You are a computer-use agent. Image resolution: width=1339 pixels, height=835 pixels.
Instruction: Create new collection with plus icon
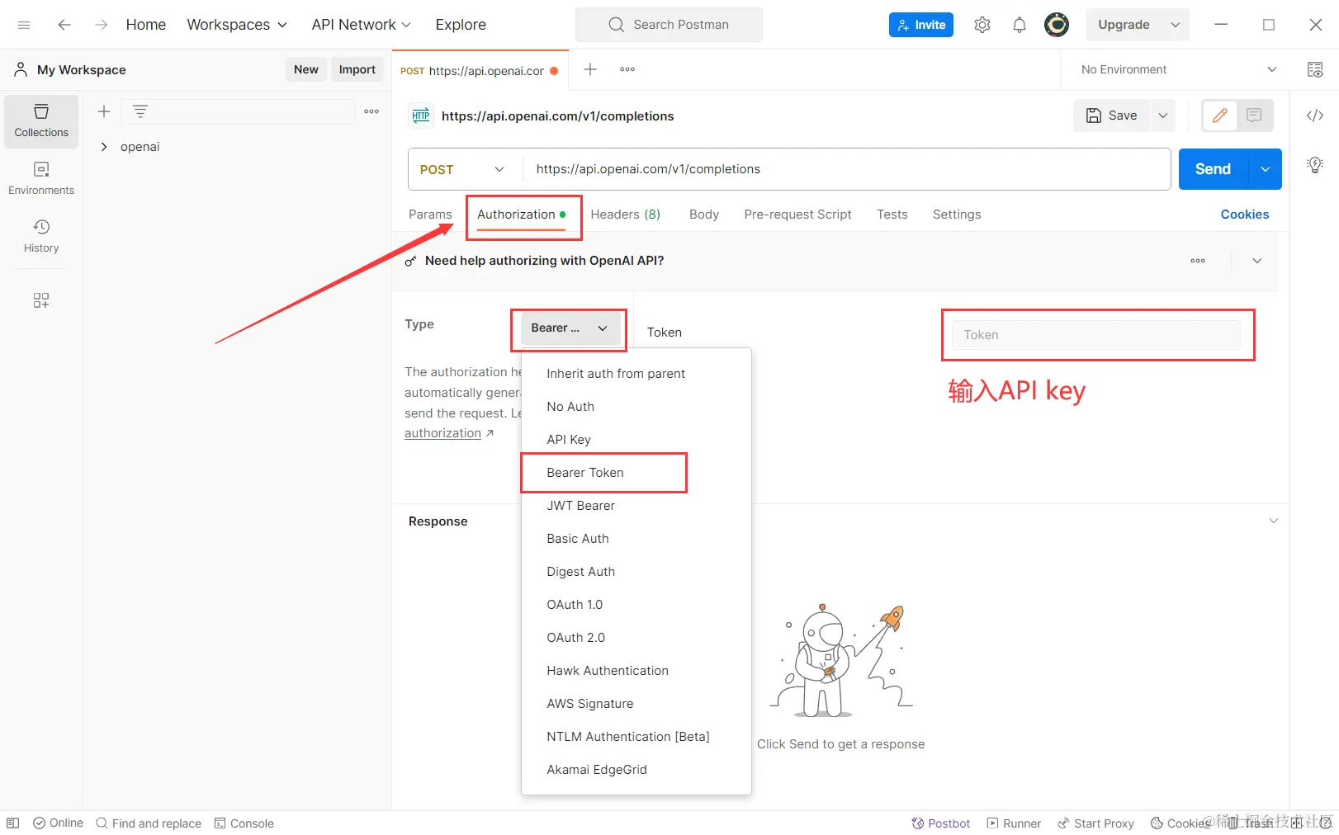tap(104, 111)
